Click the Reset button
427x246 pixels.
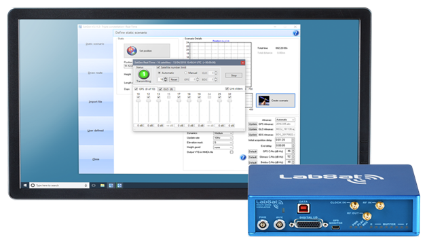[x=174, y=80]
